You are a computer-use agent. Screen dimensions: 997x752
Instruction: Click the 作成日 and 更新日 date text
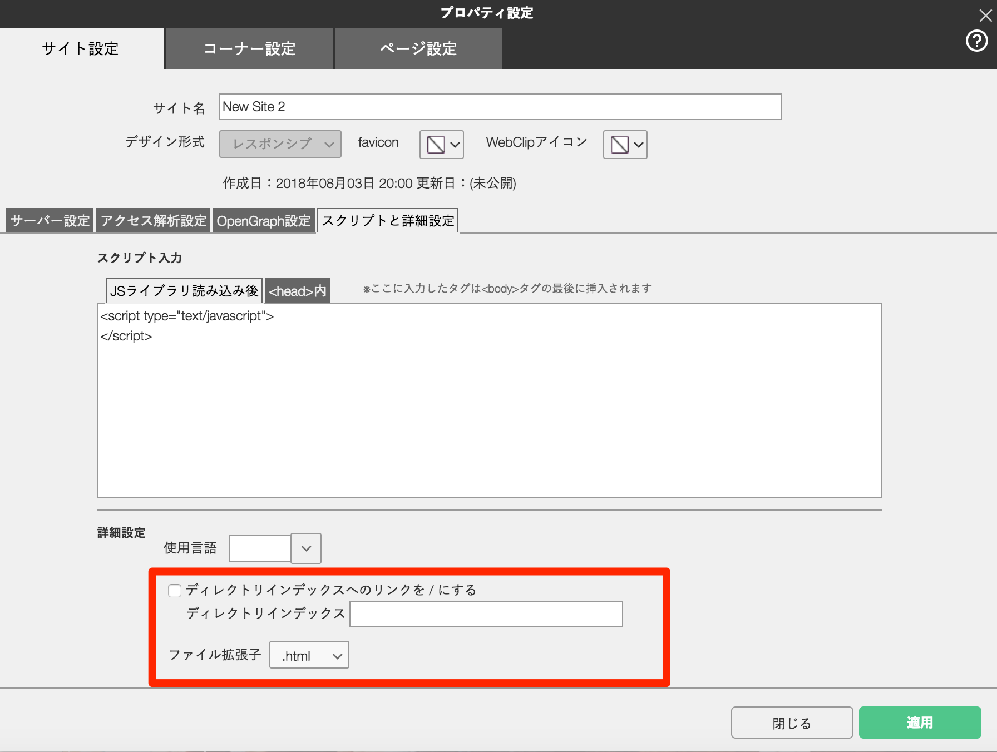pos(369,183)
